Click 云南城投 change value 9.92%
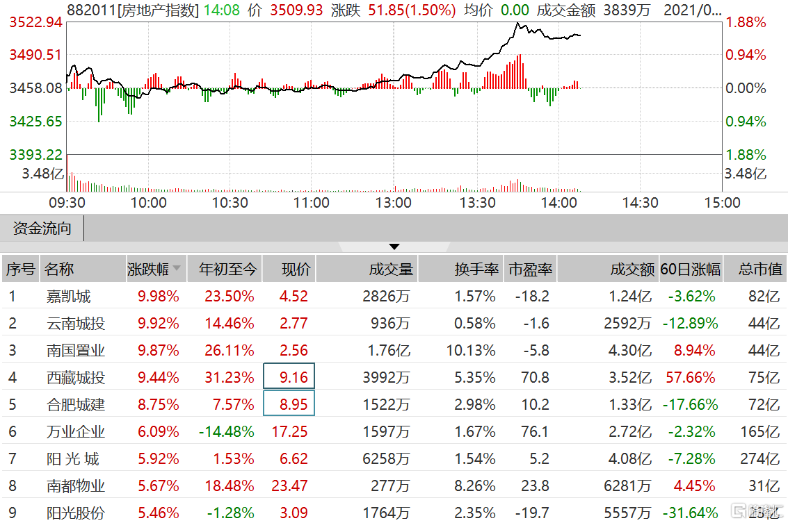The image size is (788, 523). coord(159,323)
